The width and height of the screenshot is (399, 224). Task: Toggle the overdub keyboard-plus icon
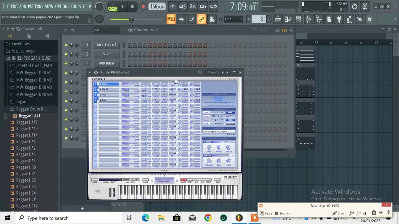click(x=203, y=7)
